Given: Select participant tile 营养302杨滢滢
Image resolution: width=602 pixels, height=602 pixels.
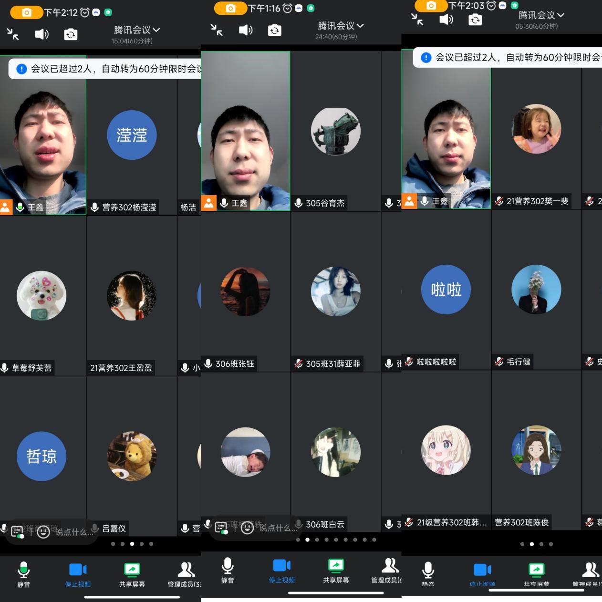Looking at the screenshot, I should coord(132,143).
